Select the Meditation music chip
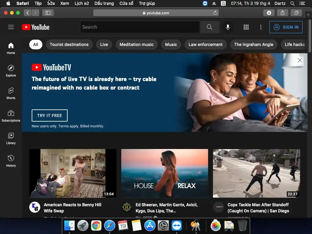Viewport: 312px width, 234px height. (136, 44)
